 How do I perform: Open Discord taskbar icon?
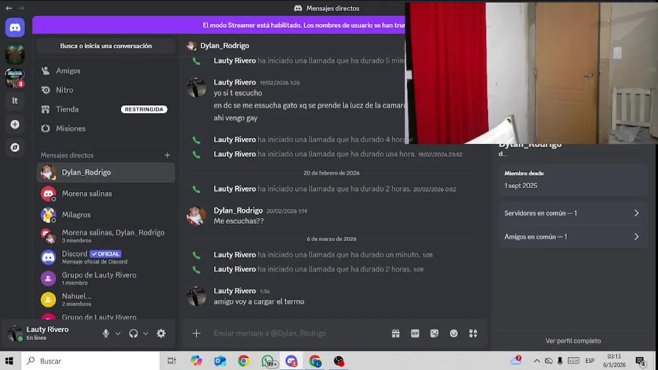[291, 361]
